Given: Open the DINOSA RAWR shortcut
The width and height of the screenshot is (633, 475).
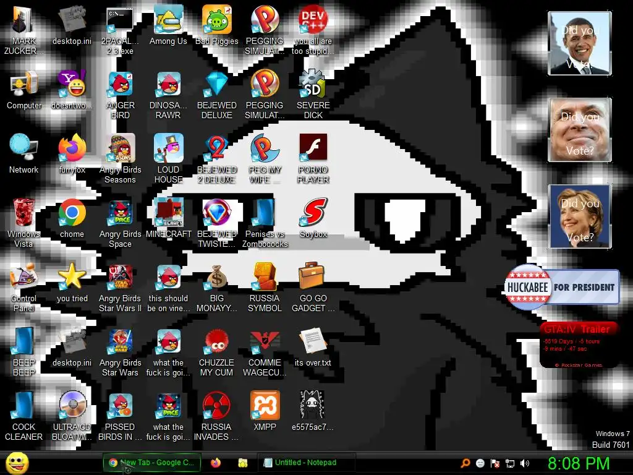Looking at the screenshot, I should click(168, 95).
